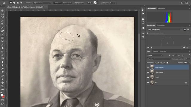Image resolution: width=191 pixels, height=107 pixels.
Task: Select layer Слой 1 копия
Action: point(167,73)
